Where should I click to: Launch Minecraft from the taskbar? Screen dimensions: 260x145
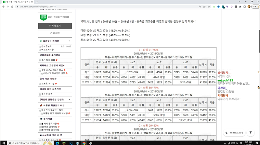click(x=64, y=143)
